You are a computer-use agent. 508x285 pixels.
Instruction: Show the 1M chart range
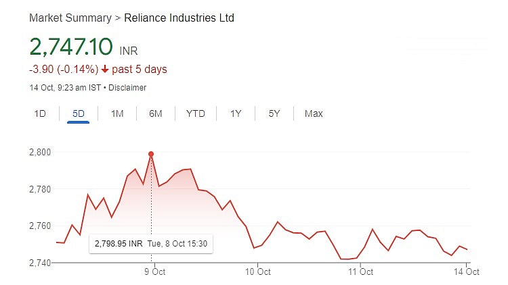click(117, 113)
